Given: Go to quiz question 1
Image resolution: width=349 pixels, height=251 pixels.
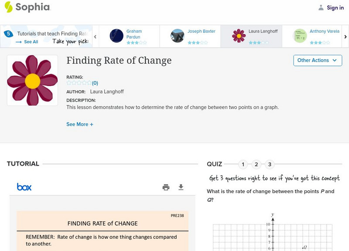Looking at the screenshot, I should point(243,164).
